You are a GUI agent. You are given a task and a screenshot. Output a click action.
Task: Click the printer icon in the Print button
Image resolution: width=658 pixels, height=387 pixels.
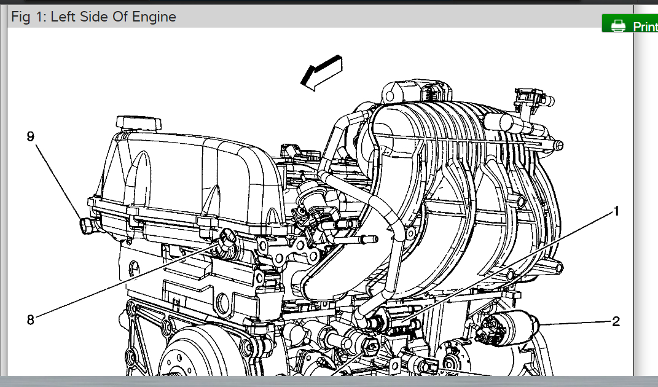617,26
